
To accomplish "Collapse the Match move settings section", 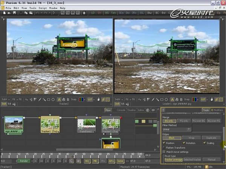I will pyautogui.click(x=164, y=152).
